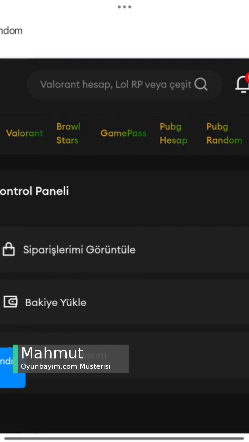The height and width of the screenshot is (442, 249).
Task: Tap the partial ndom text at top left
Action: (x=11, y=30)
